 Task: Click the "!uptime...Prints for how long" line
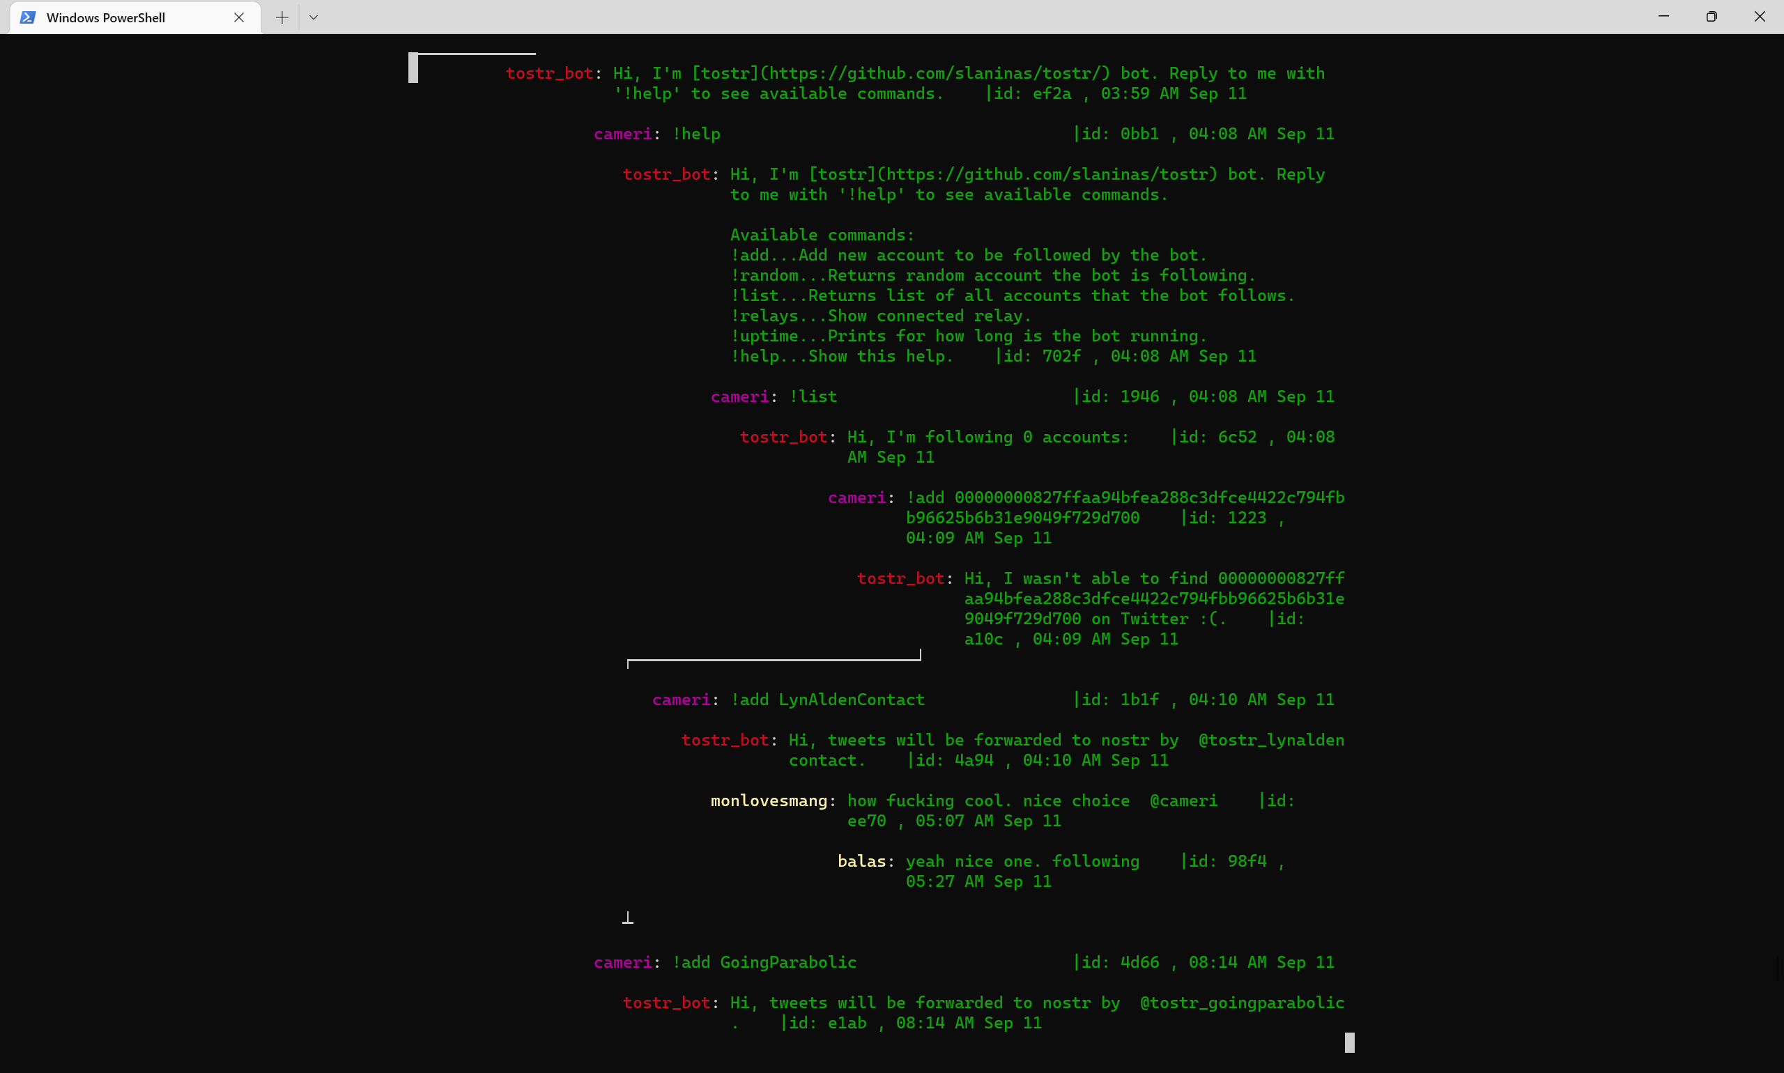tap(968, 337)
